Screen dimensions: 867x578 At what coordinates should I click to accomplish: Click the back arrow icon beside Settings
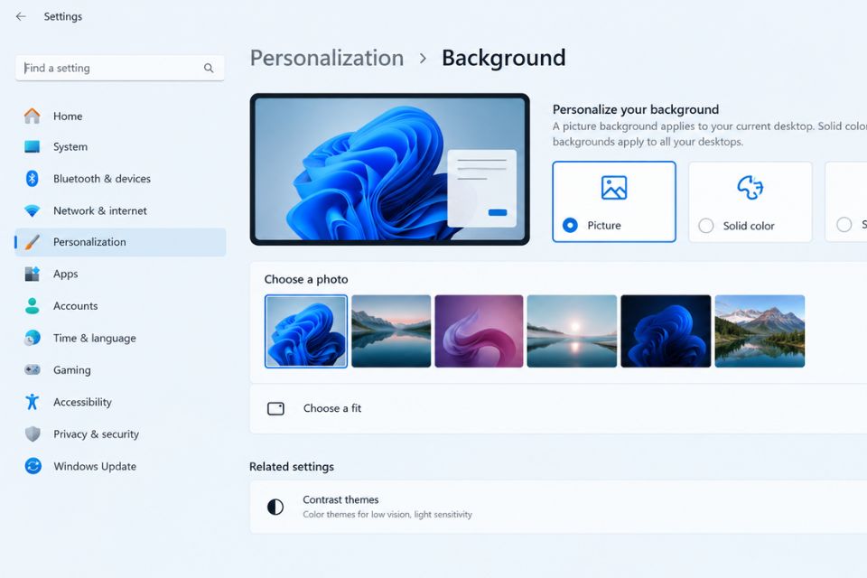coord(21,16)
